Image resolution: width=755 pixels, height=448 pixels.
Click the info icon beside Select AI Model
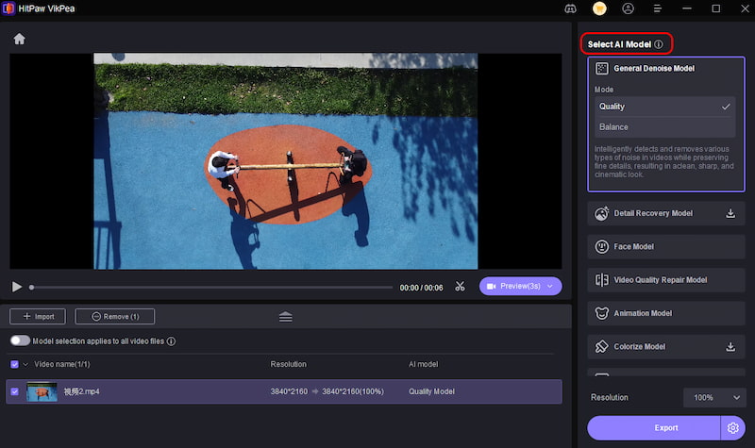click(658, 44)
